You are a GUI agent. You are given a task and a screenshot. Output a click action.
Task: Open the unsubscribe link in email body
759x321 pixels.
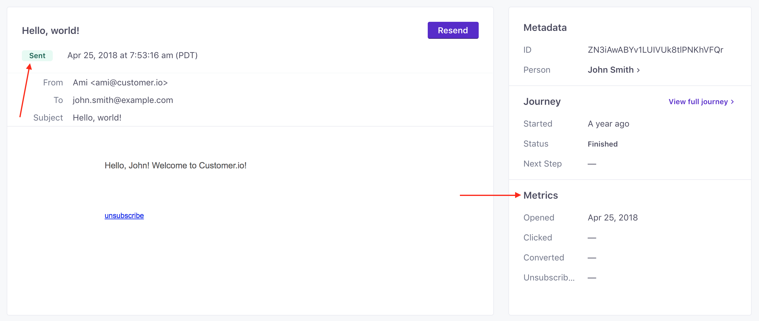pyautogui.click(x=124, y=216)
